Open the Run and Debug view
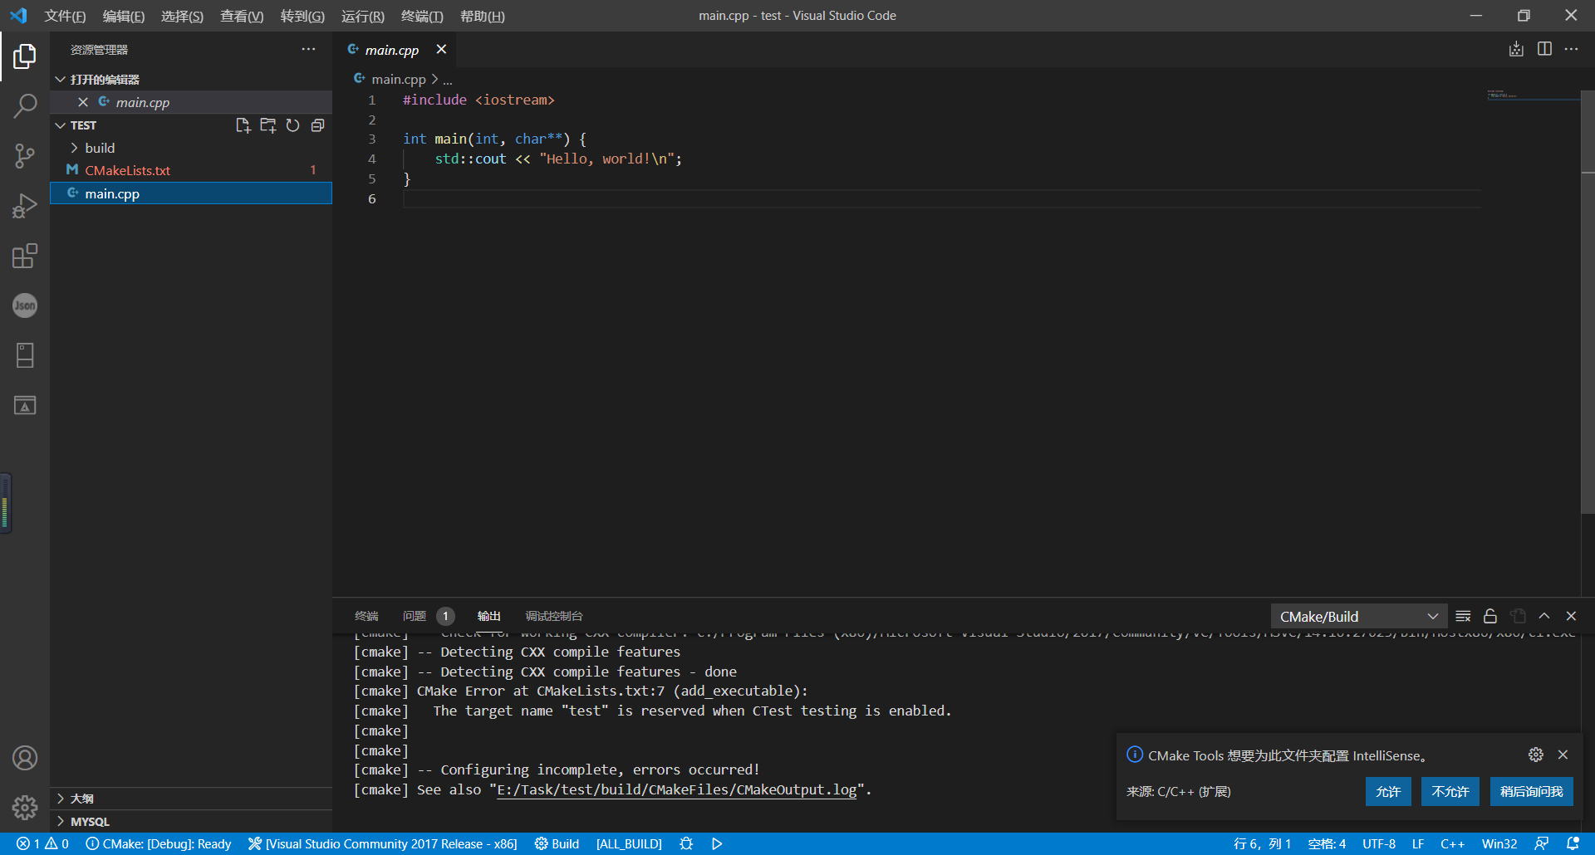 tap(24, 205)
